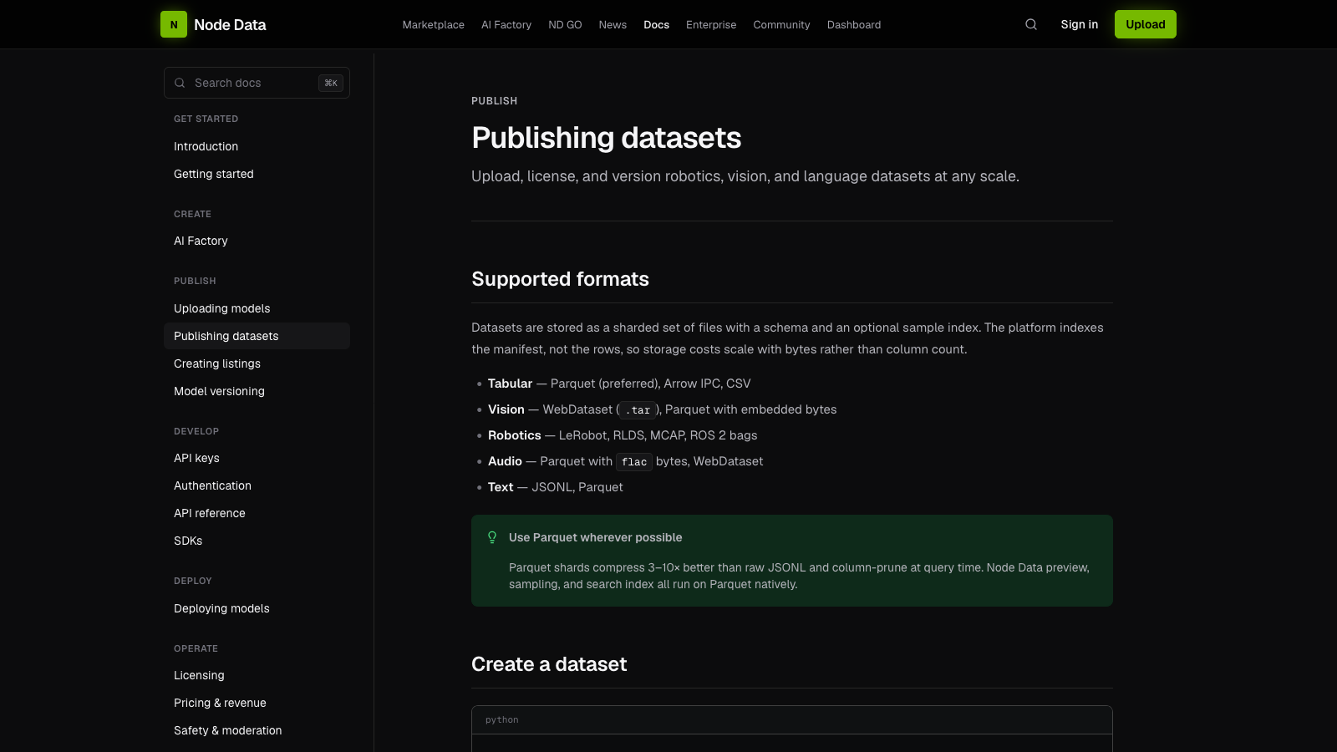
Task: Click the Vision list item label
Action: coord(506,409)
